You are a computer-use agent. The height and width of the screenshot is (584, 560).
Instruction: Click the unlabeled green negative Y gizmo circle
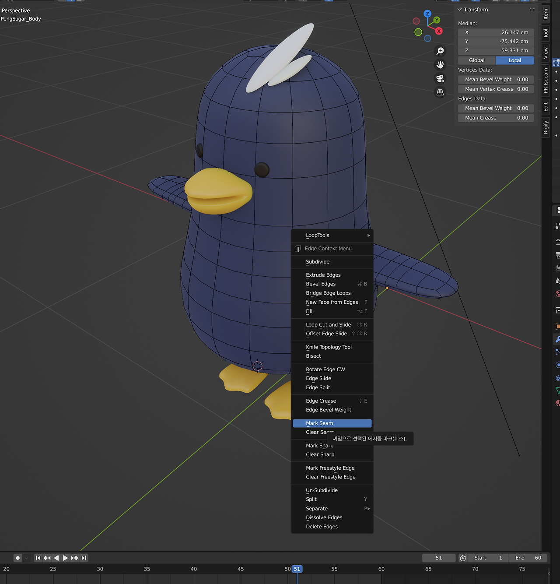418,32
